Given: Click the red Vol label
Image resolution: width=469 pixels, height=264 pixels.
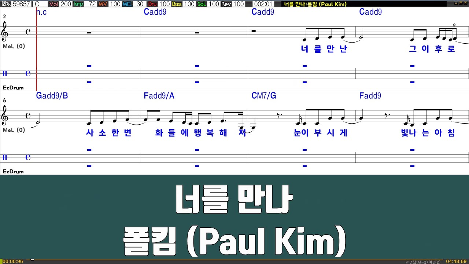Looking at the screenshot, I should pos(53,4).
